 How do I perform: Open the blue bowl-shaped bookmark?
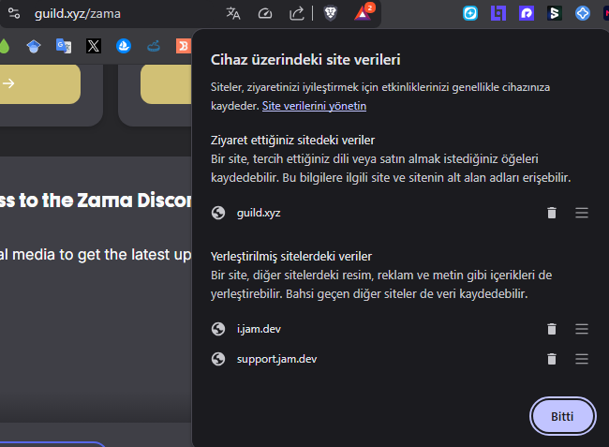coord(154,47)
